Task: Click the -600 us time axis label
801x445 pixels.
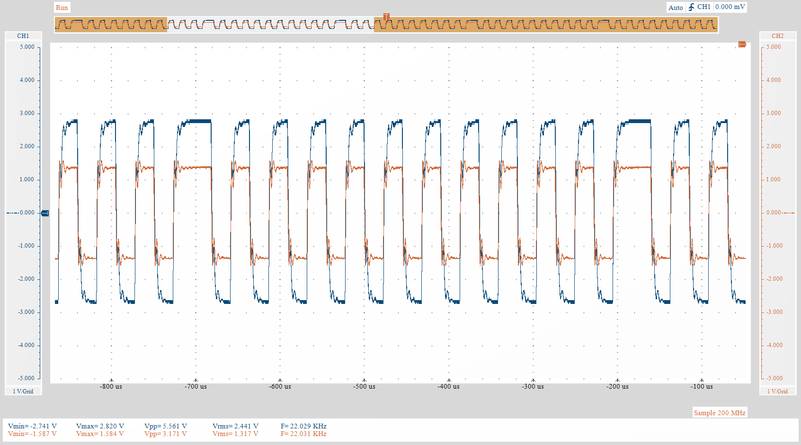Action: pos(280,387)
